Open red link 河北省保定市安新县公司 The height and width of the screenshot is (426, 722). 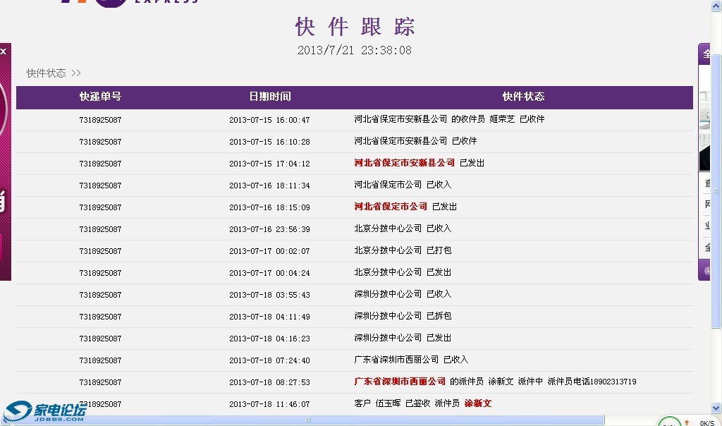[404, 163]
